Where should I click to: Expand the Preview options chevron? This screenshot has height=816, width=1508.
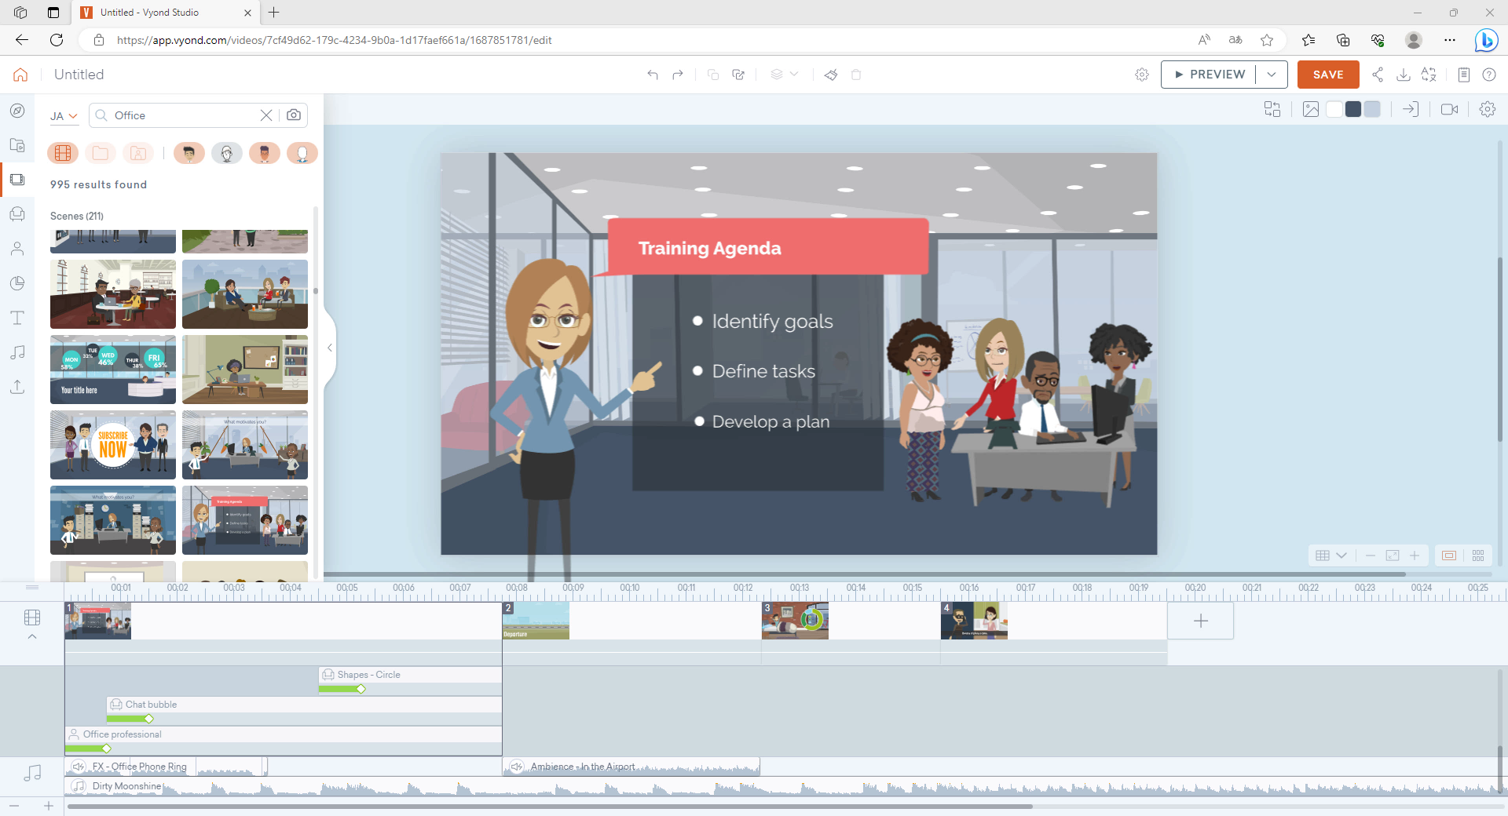pyautogui.click(x=1272, y=75)
